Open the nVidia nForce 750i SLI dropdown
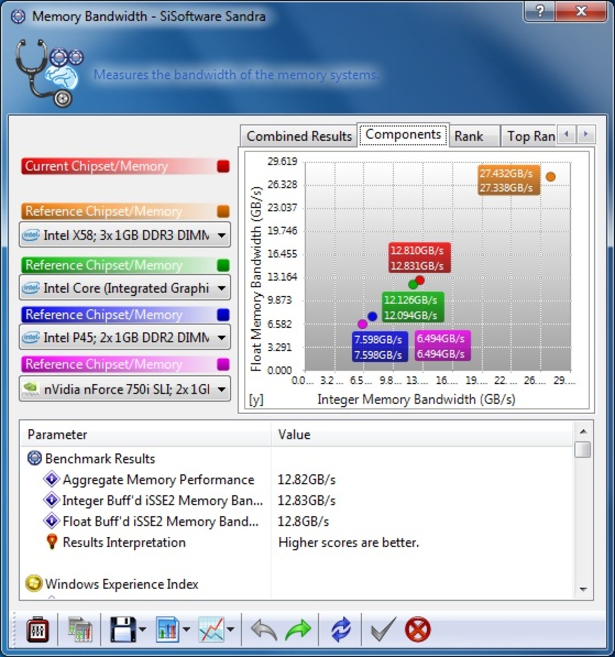 coord(124,389)
